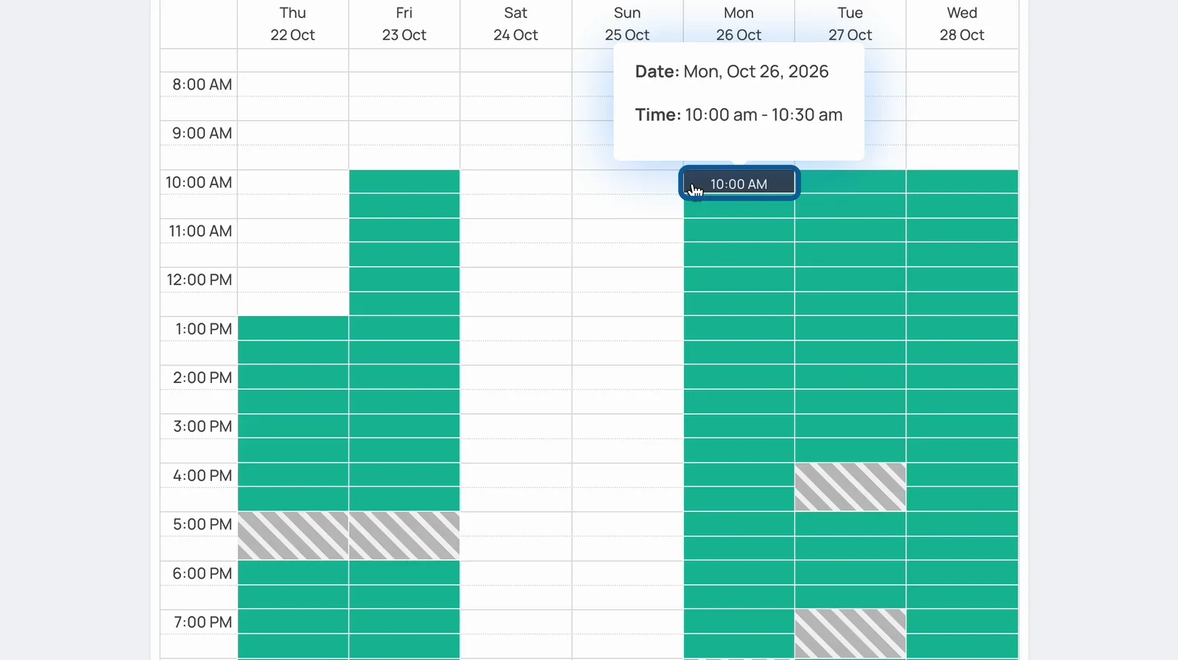Pick the Friday 12:00 PM slot
The image size is (1178, 660).
(404, 279)
